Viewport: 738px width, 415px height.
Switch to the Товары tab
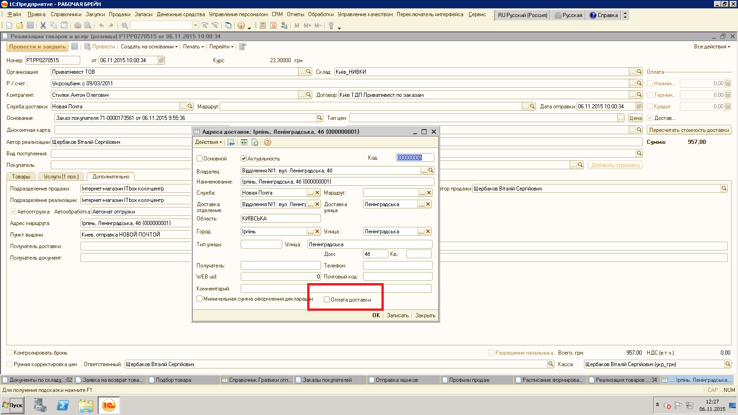(x=21, y=177)
